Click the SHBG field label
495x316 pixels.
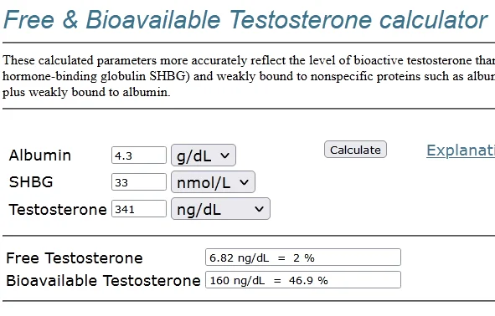[x=31, y=182]
